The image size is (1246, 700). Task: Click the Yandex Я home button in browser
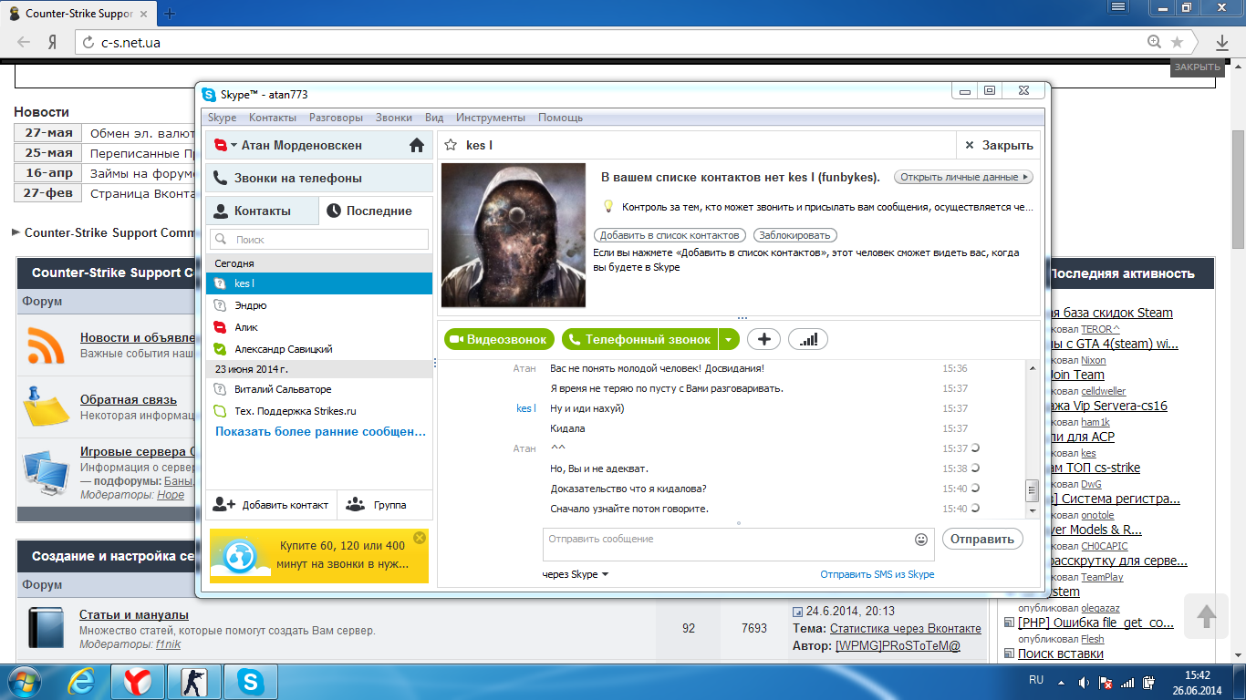pos(53,42)
